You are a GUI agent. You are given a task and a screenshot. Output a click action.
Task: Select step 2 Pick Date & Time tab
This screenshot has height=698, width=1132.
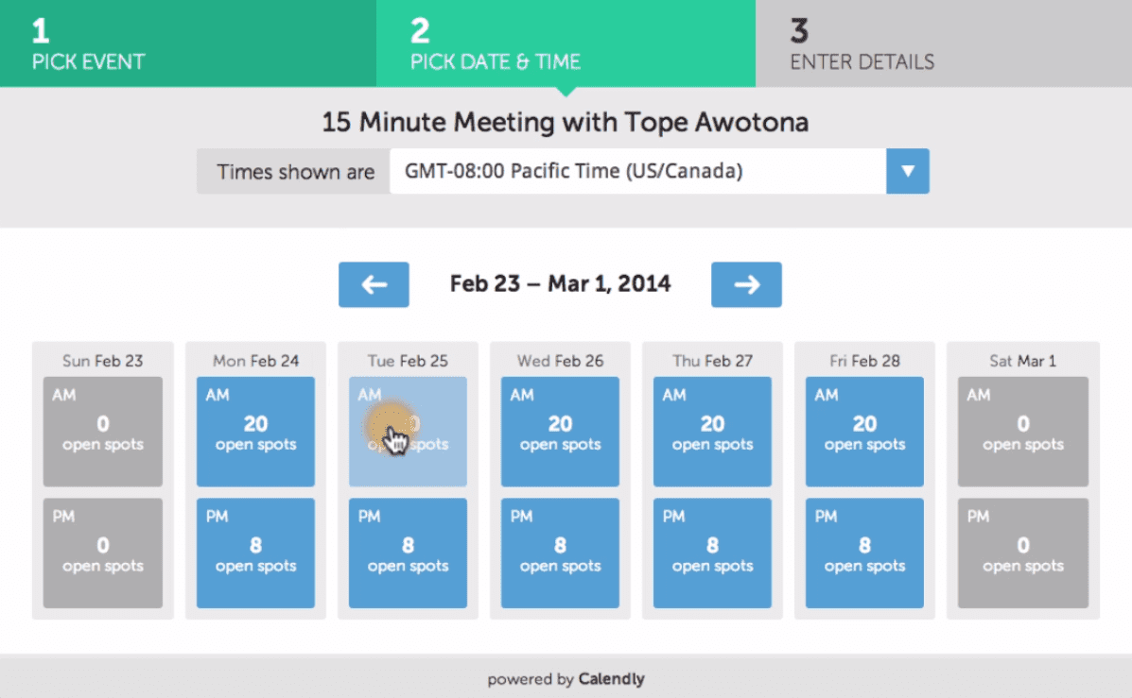click(x=566, y=43)
